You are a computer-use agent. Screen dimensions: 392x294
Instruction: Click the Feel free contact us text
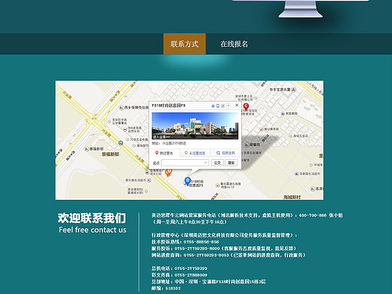(93, 230)
